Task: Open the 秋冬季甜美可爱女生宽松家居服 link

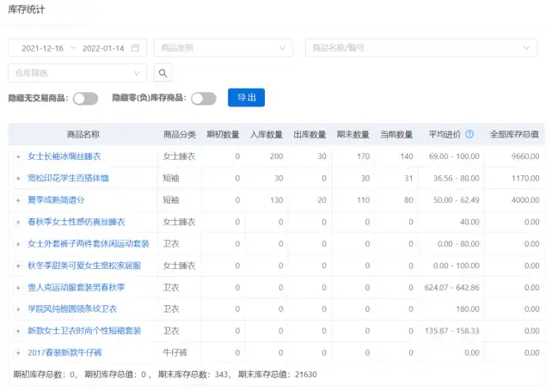Action: click(84, 266)
